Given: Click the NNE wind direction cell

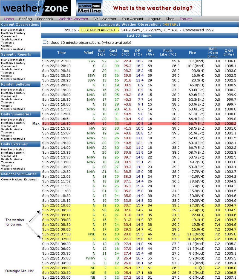Looking at the screenshot, I should [x=92, y=234].
